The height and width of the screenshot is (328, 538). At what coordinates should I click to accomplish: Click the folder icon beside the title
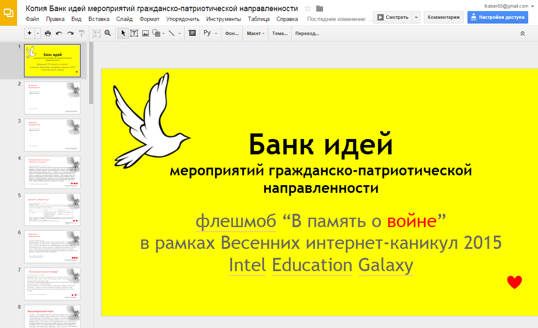[x=320, y=9]
